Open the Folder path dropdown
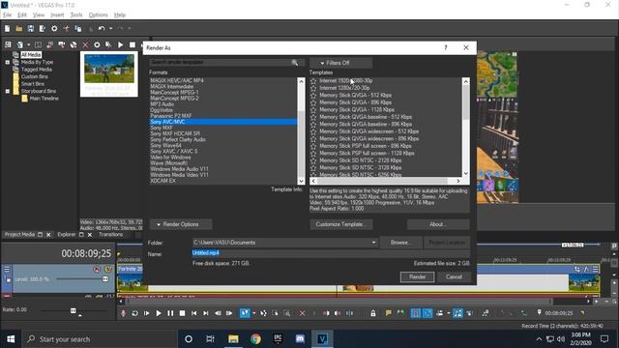619x348 pixels. tap(373, 243)
